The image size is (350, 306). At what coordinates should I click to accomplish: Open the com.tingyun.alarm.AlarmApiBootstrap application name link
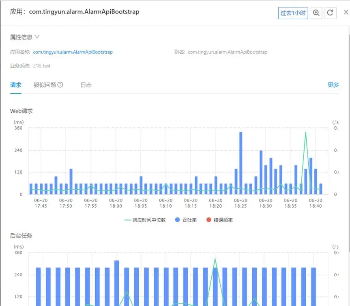click(73, 52)
